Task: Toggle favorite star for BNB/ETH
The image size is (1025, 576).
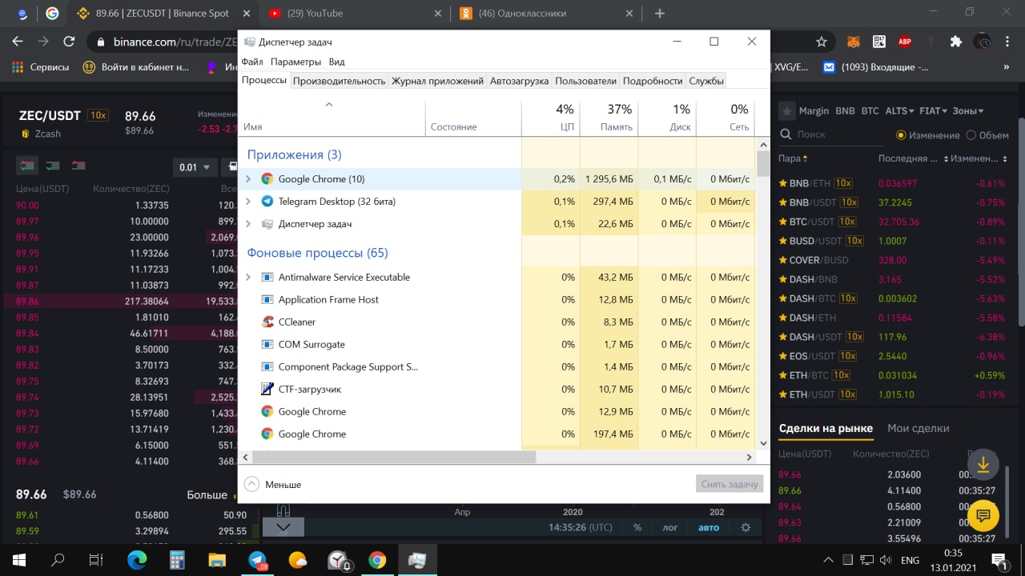Action: [x=783, y=183]
